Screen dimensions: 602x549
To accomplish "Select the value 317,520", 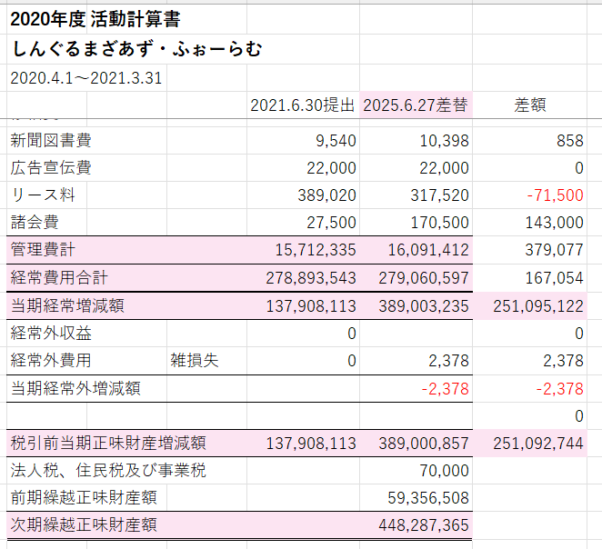I will click(440, 195).
